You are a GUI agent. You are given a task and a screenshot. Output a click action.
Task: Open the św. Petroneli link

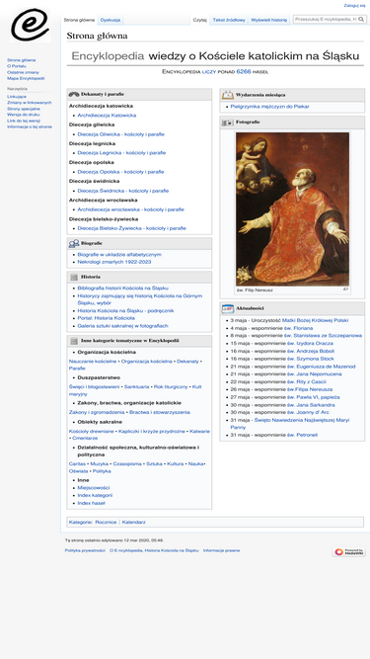303,435
